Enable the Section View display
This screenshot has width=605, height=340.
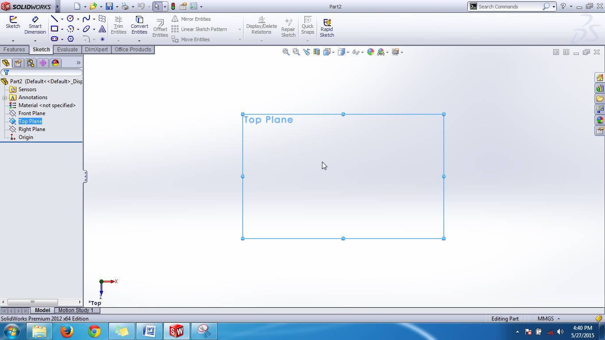click(x=317, y=52)
